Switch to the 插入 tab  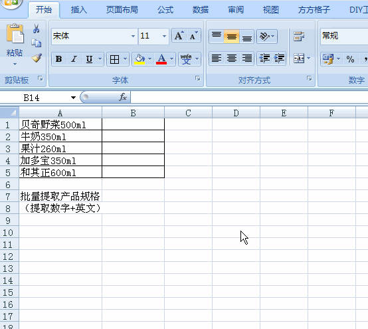point(79,10)
